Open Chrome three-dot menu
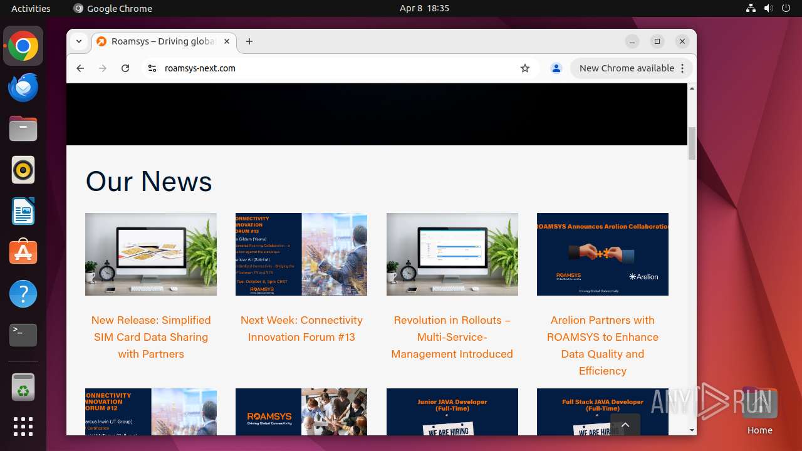Screen dimensions: 802x451 (683, 68)
